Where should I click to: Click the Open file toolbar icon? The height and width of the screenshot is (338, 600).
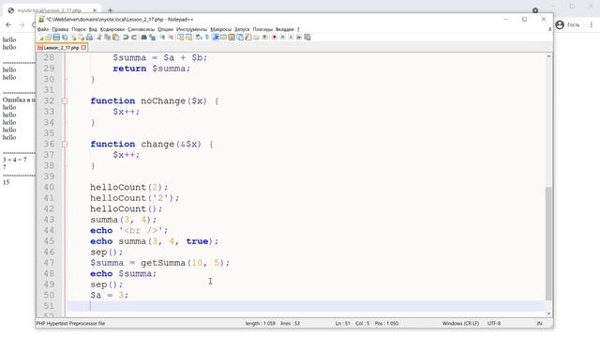point(48,38)
